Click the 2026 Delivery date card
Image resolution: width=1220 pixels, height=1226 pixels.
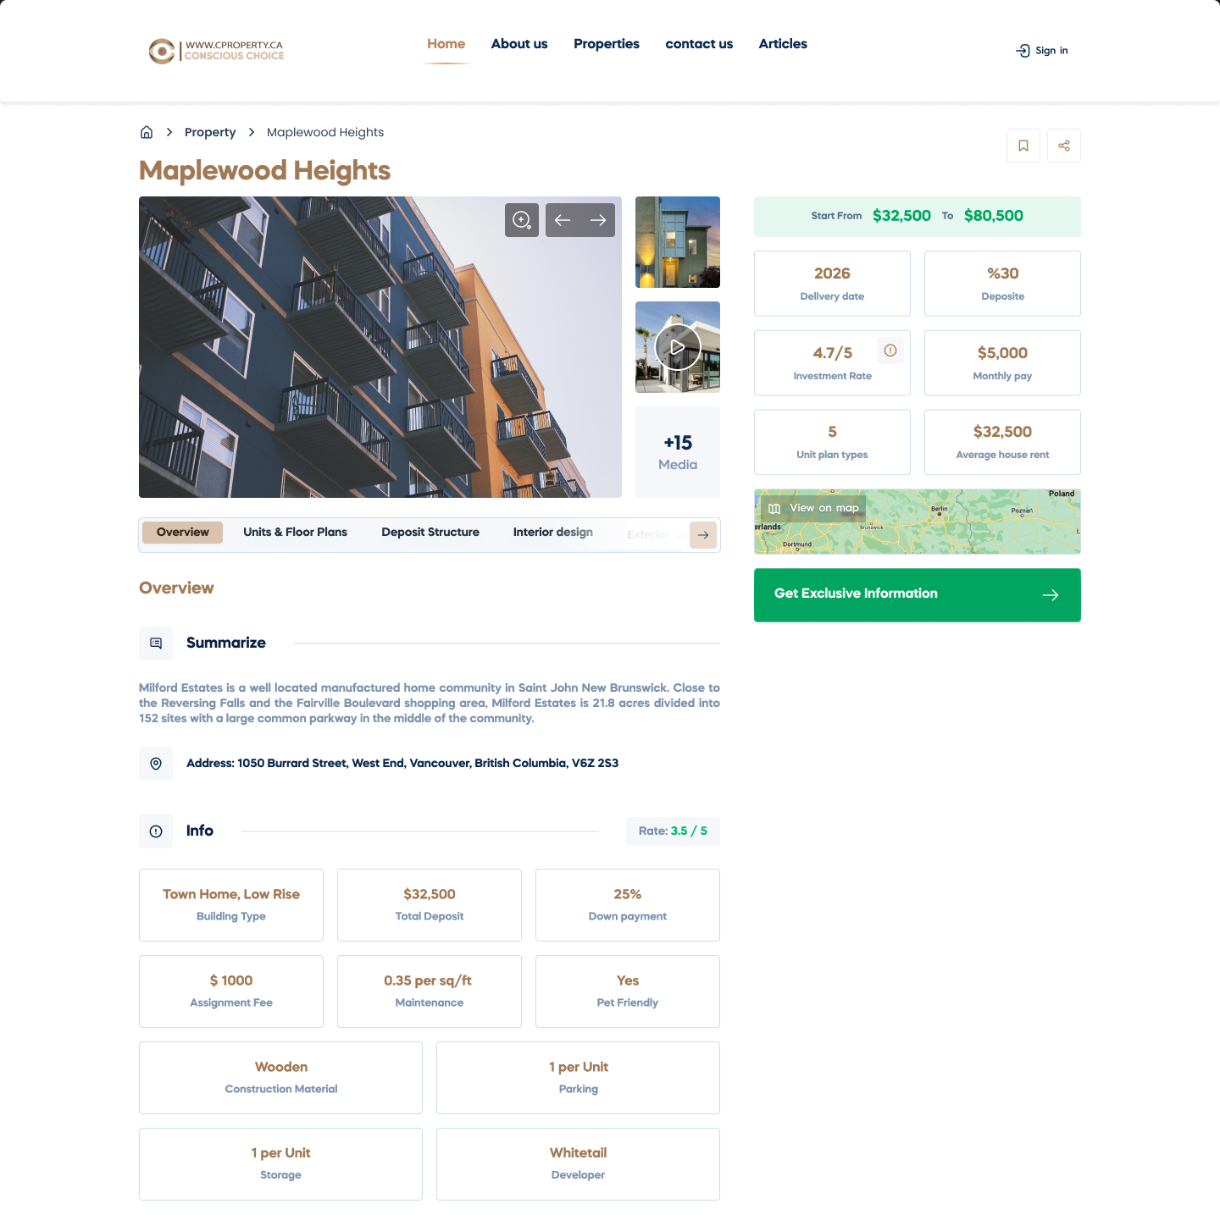coord(833,284)
